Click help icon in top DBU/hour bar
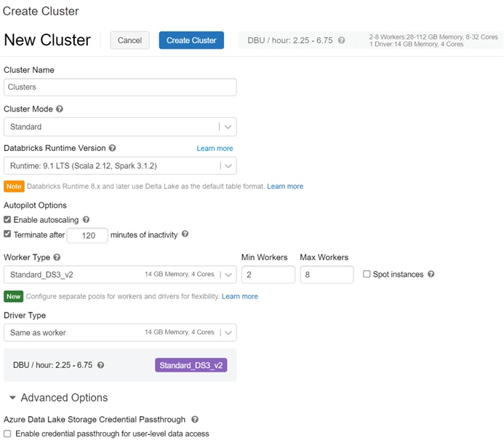Viewport: 504px width, 443px height. pyautogui.click(x=342, y=41)
